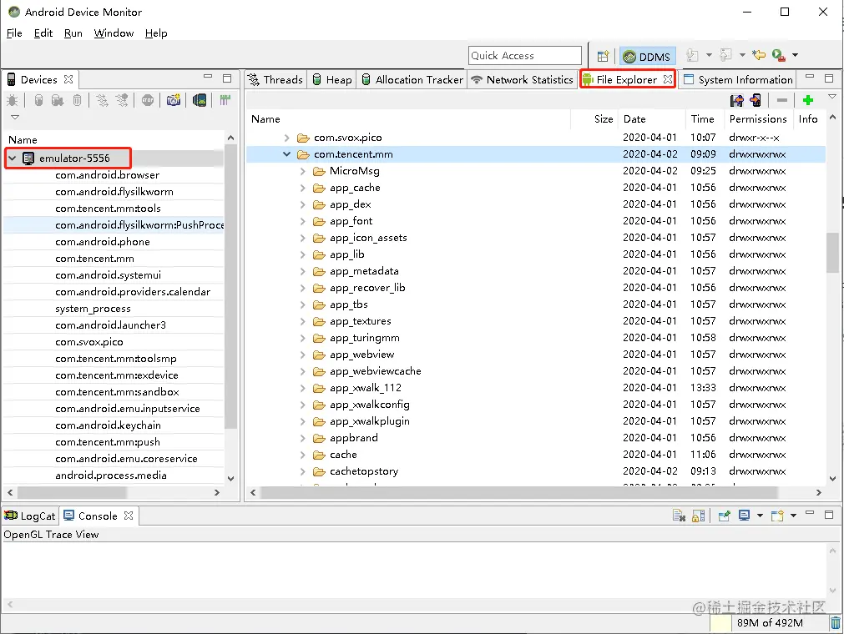
Task: Switch to the Network Statistics tab
Action: (x=522, y=79)
